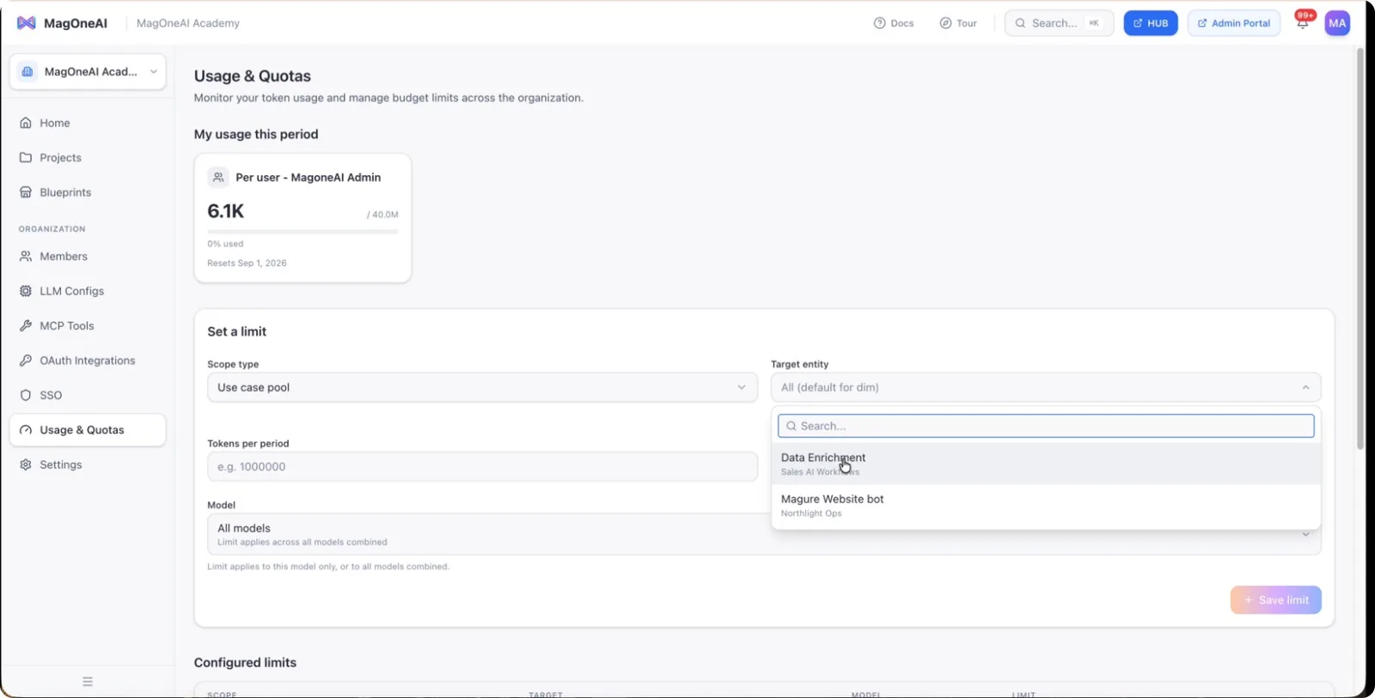Select Magure Website bot option
The height and width of the screenshot is (698, 1375).
1046,505
